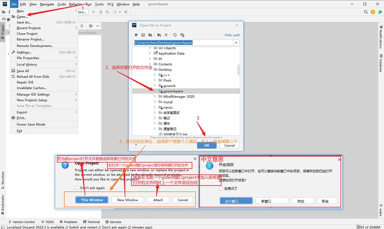Open the path history dropdown arrow
This screenshot has width=384, height=229.
coord(236,43)
